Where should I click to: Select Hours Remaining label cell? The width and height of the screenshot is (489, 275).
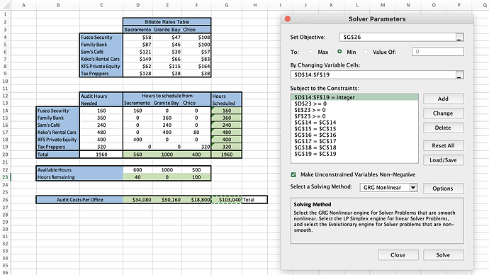pos(79,177)
